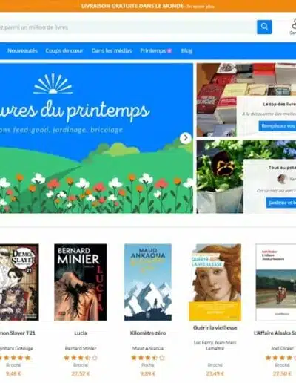Focus the book search field
The width and height of the screenshot is (296, 383).
pyautogui.click(x=127, y=27)
